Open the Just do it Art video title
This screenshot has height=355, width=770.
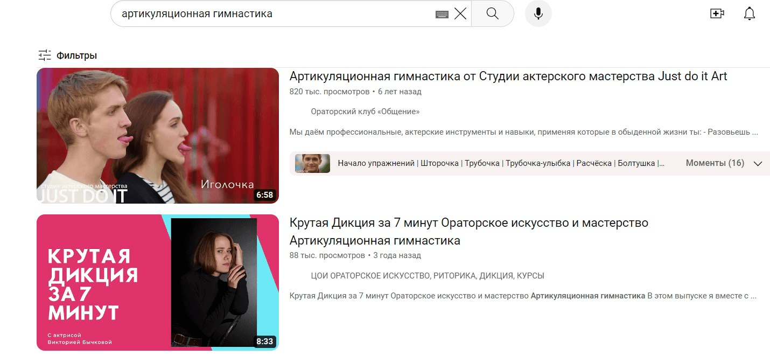point(508,76)
